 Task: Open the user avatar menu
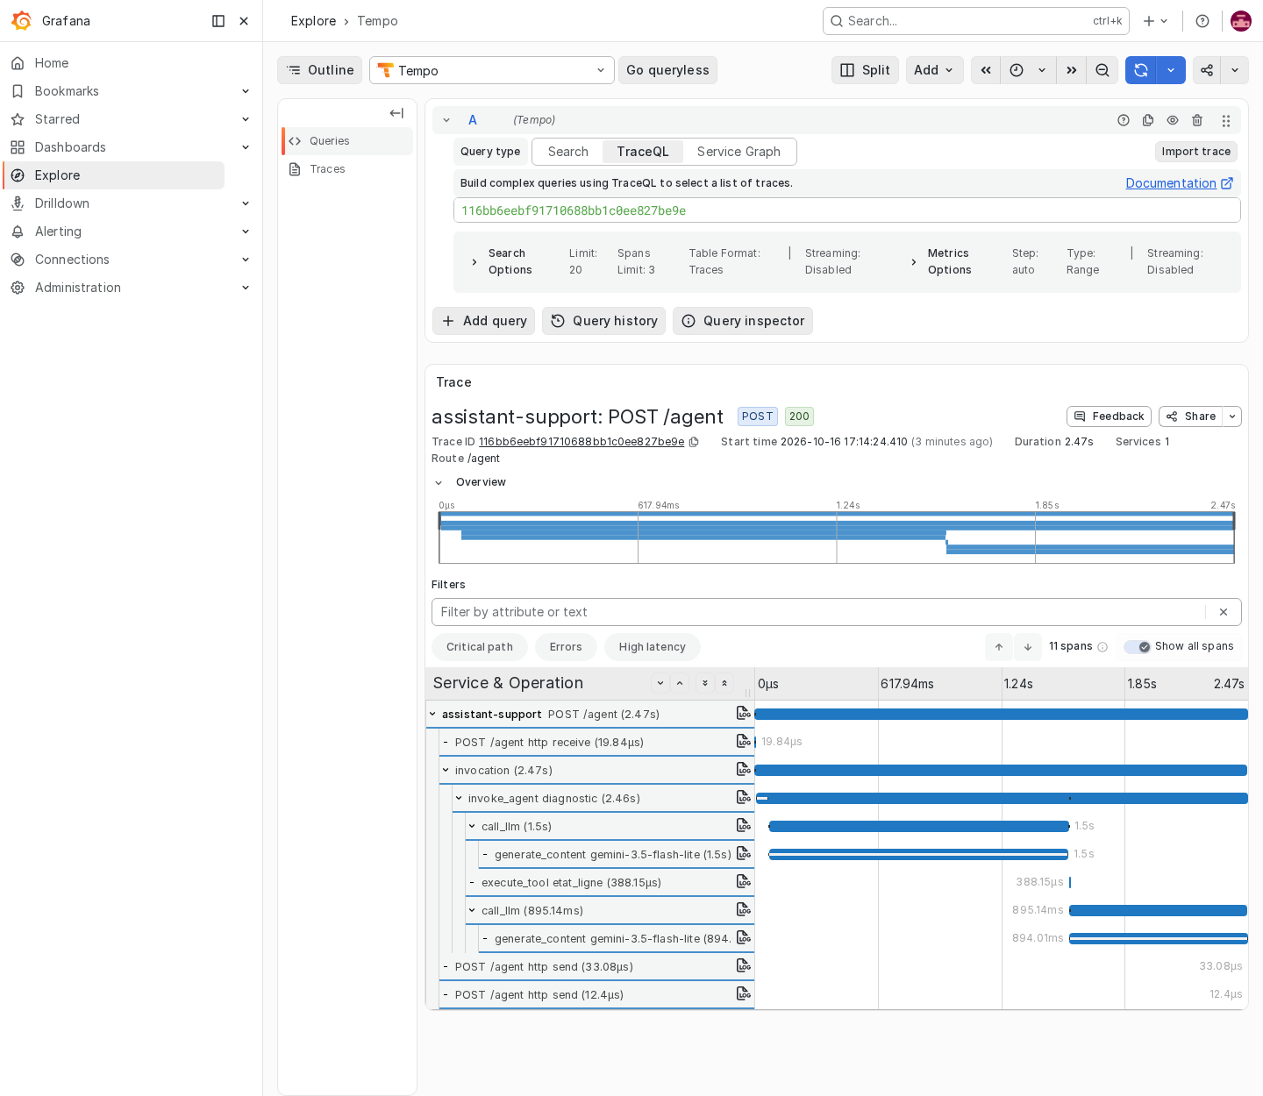1240,21
